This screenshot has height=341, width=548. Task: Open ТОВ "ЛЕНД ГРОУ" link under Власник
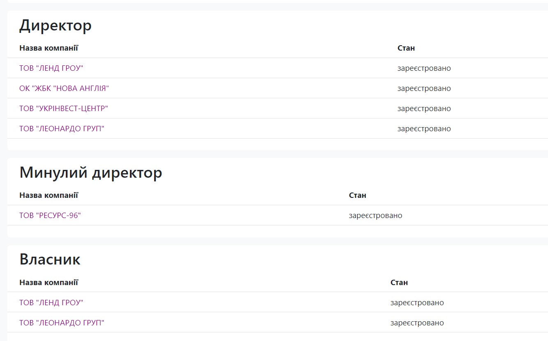51,303
